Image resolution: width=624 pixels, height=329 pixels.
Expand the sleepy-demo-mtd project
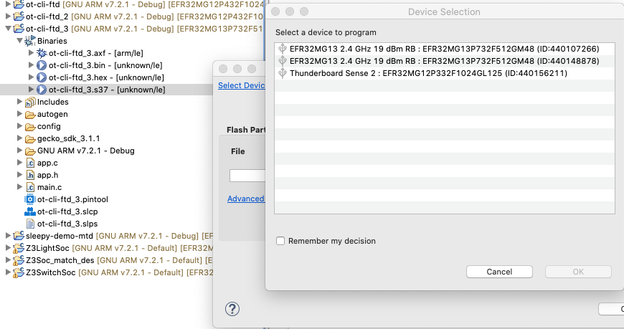pos(8,236)
